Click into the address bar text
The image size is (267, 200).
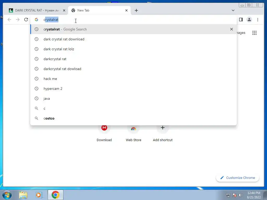coord(51,20)
